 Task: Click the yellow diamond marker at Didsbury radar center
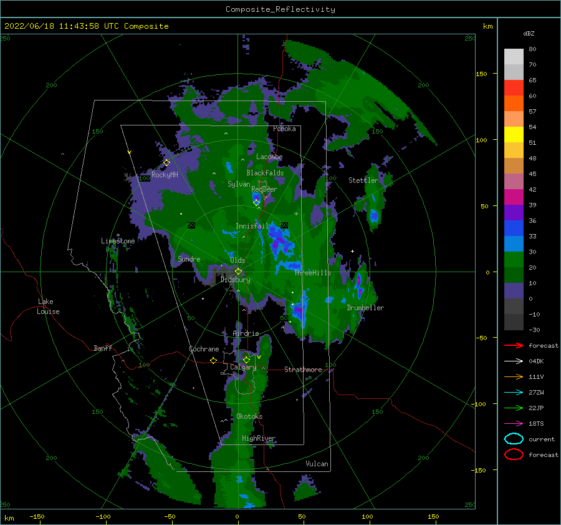238,272
